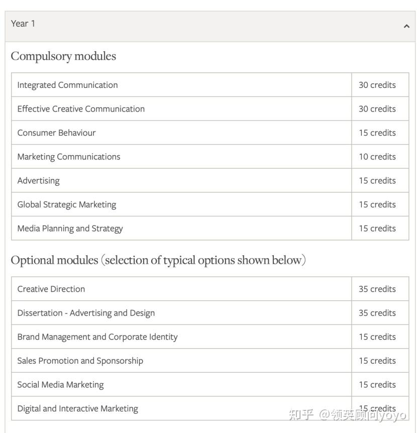This screenshot has width=417, height=433.
Task: Click 30 credits cell for Integrated Communication
Action: pyautogui.click(x=377, y=85)
